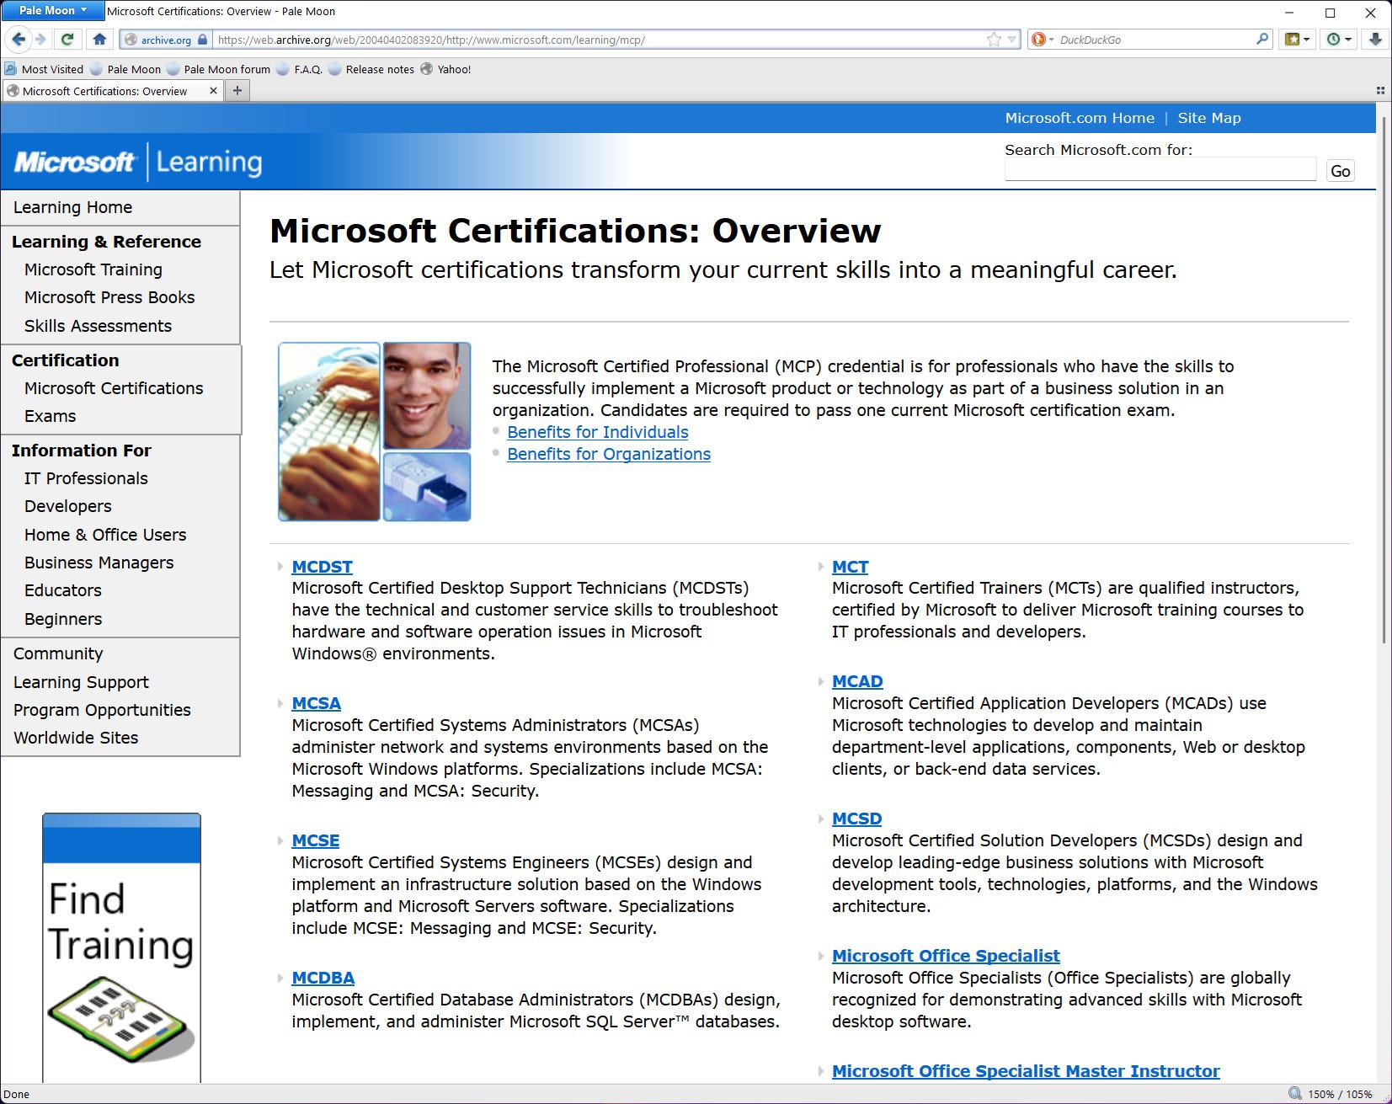Click the Find Training binder image
Image resolution: width=1392 pixels, height=1104 pixels.
121,1021
